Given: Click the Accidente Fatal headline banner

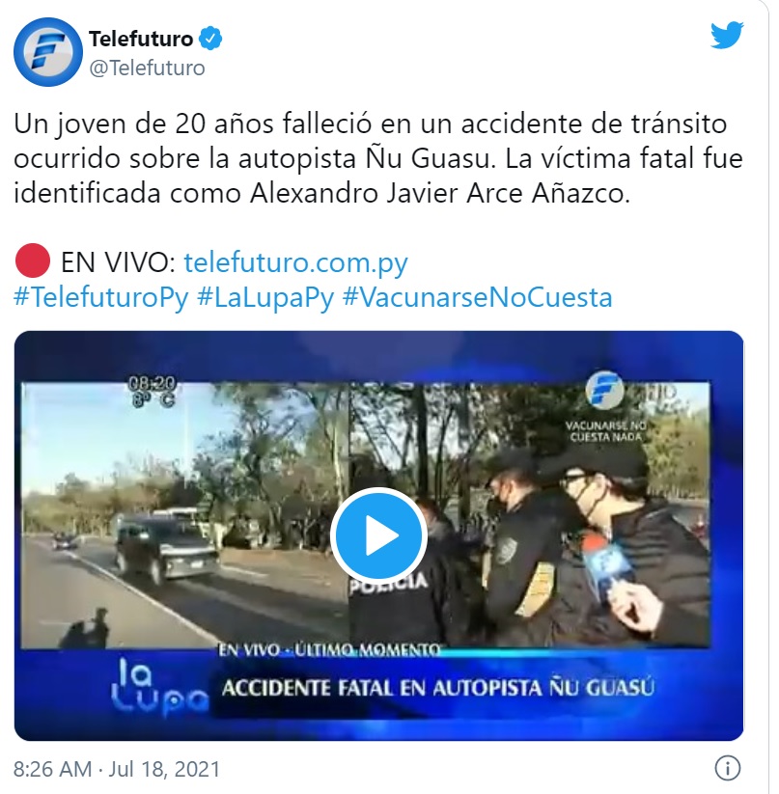Looking at the screenshot, I should tap(438, 688).
